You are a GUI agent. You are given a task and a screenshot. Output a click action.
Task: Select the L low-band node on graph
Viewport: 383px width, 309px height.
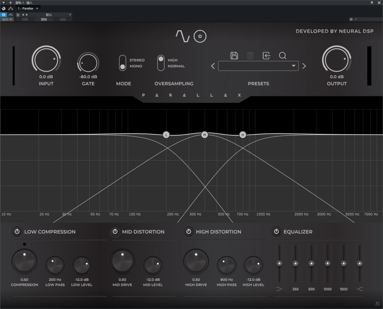click(166, 135)
